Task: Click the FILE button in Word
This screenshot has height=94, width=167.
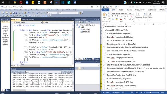Action: 105,10
